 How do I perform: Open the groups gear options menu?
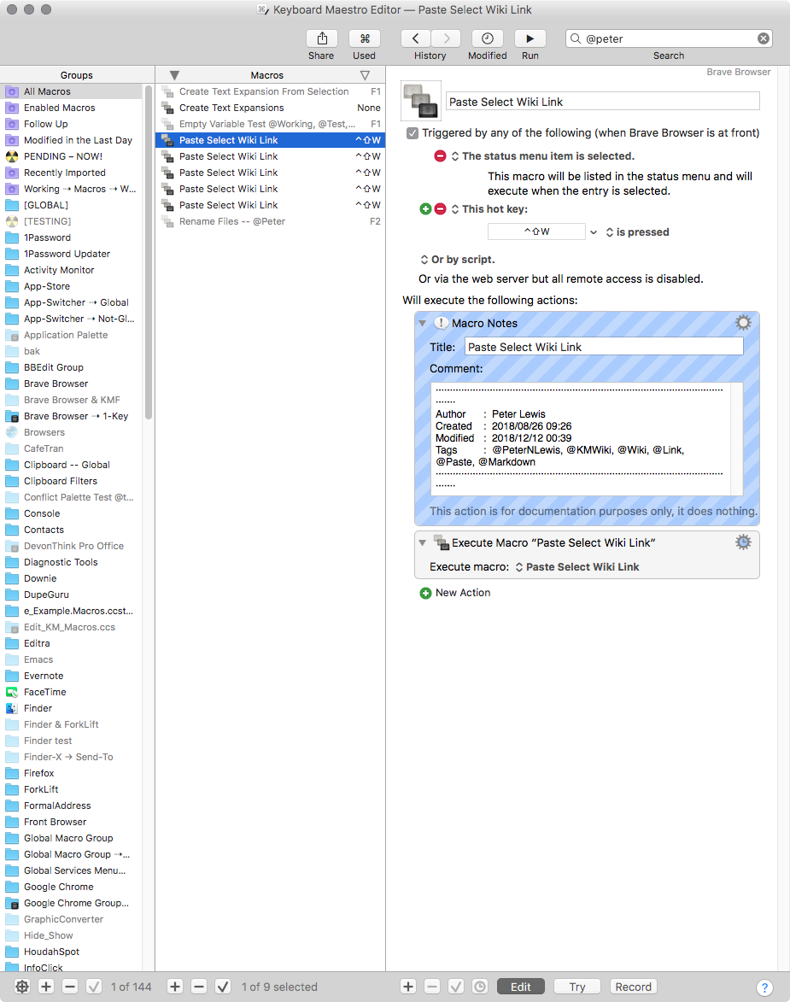pos(21,986)
